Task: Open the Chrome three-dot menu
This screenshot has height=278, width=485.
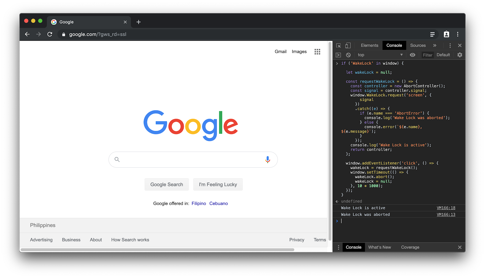Action: coord(458,34)
